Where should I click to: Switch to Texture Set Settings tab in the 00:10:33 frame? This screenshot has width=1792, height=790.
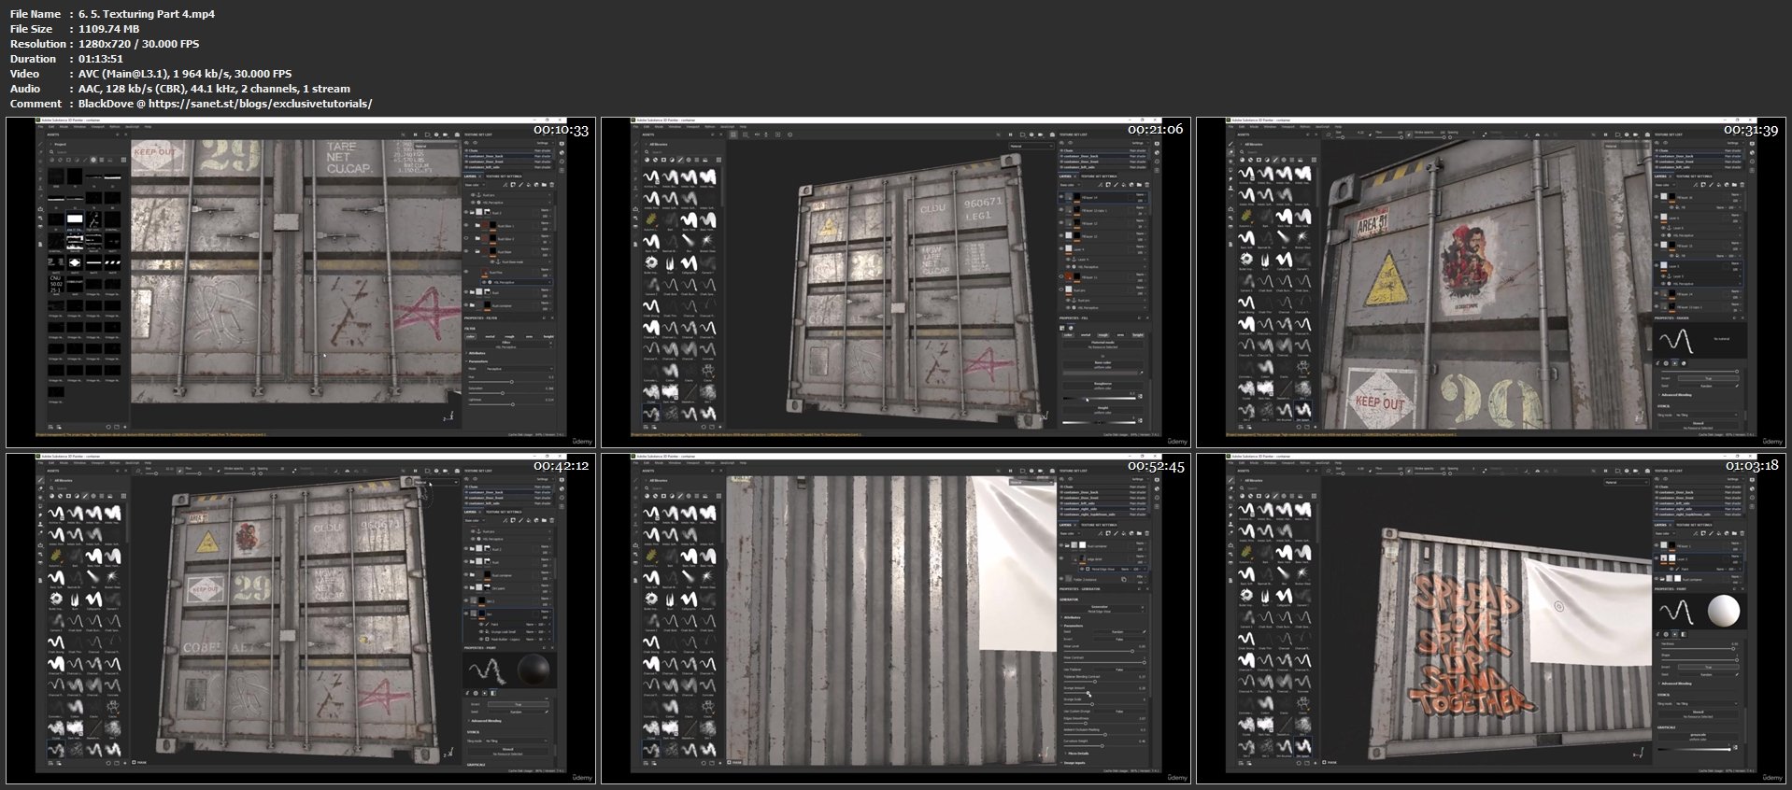pyautogui.click(x=504, y=176)
